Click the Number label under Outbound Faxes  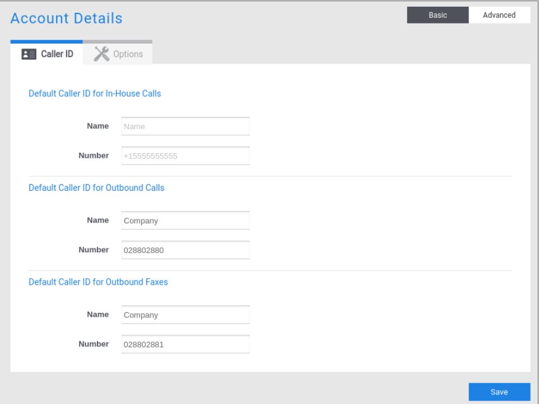point(93,344)
